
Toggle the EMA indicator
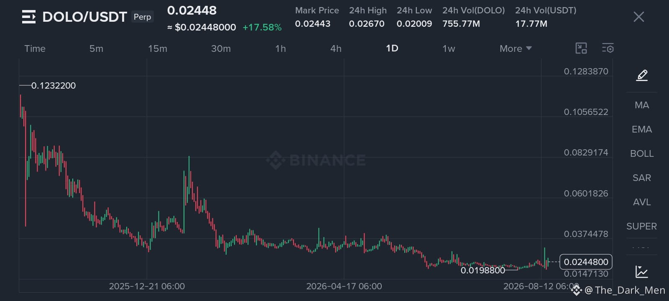(642, 129)
